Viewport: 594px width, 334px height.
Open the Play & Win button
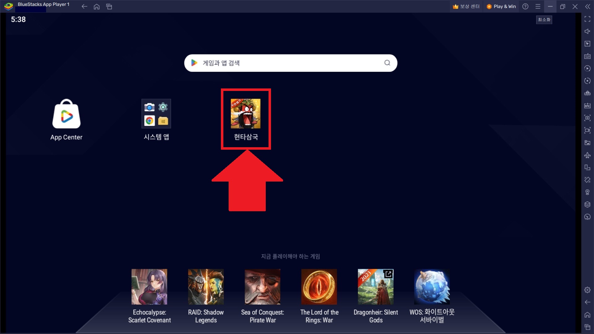point(501,6)
